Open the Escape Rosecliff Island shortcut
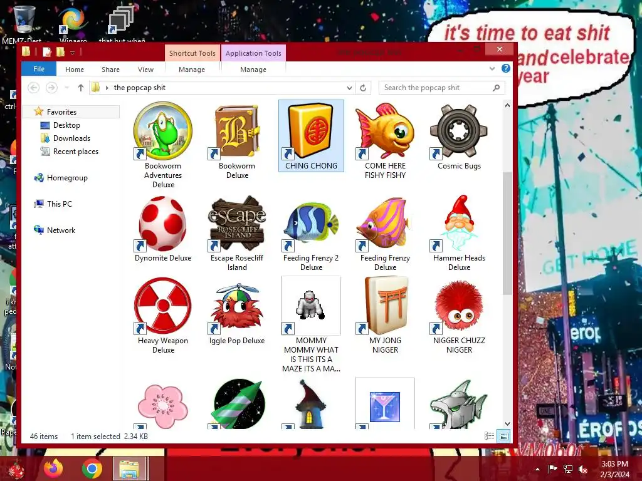The height and width of the screenshot is (481, 642). coord(237,224)
